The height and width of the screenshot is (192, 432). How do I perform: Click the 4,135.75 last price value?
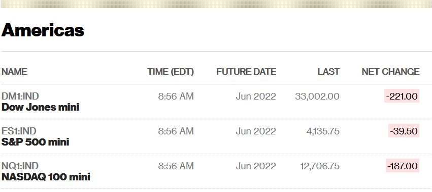[x=323, y=131]
